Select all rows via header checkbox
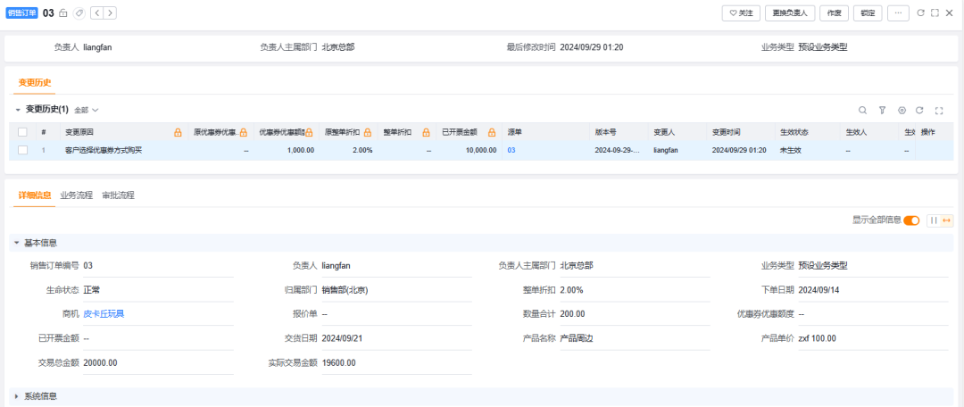Viewport: 964px width, 407px height. click(x=22, y=132)
